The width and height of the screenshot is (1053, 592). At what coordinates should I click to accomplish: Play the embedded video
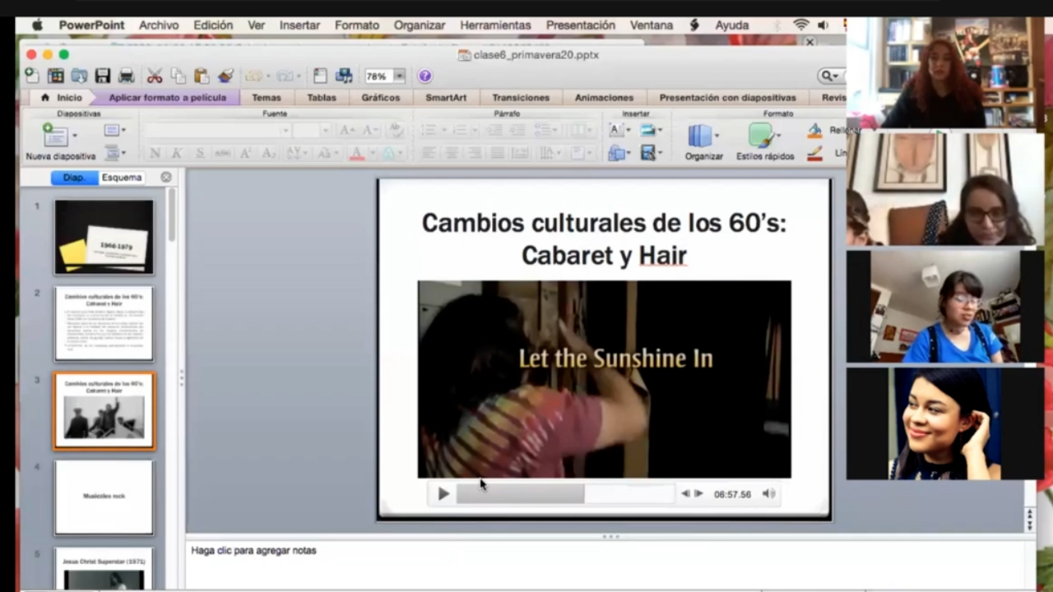(x=443, y=494)
